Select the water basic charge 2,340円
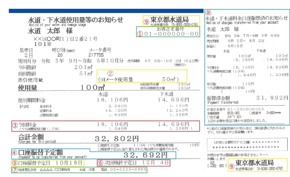Viewport: 290px width, 177px height. coord(118,106)
